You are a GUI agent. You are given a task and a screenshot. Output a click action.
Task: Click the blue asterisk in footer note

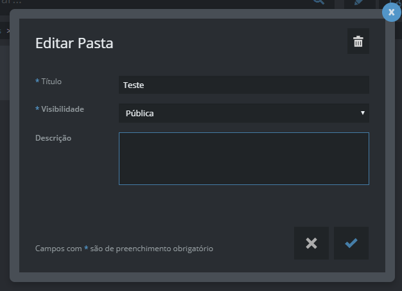tap(86, 248)
